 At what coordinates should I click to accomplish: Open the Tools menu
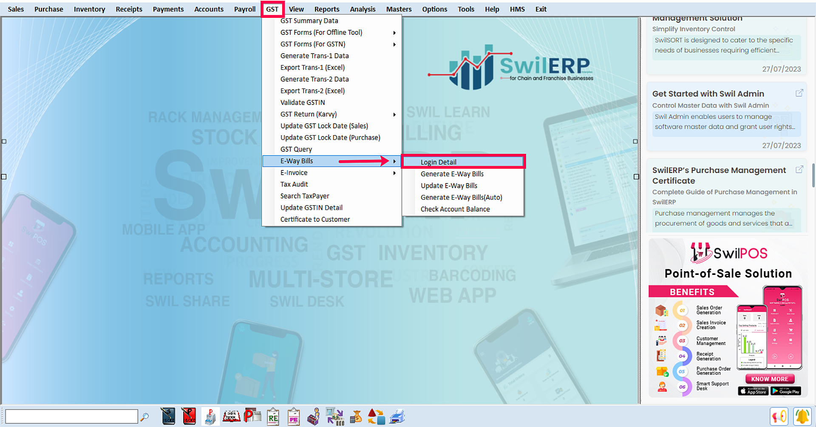[466, 9]
